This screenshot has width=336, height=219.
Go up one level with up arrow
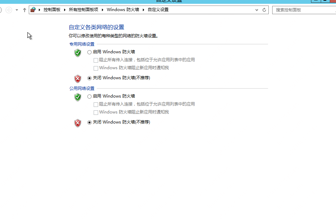[x=24, y=10]
